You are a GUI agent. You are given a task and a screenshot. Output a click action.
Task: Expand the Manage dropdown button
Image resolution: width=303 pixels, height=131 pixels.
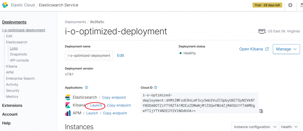[286, 49]
